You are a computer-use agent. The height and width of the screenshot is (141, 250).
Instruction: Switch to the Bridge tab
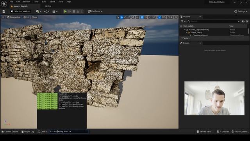point(48,6)
